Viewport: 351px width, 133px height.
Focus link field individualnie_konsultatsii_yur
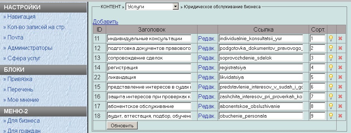click(x=261, y=38)
